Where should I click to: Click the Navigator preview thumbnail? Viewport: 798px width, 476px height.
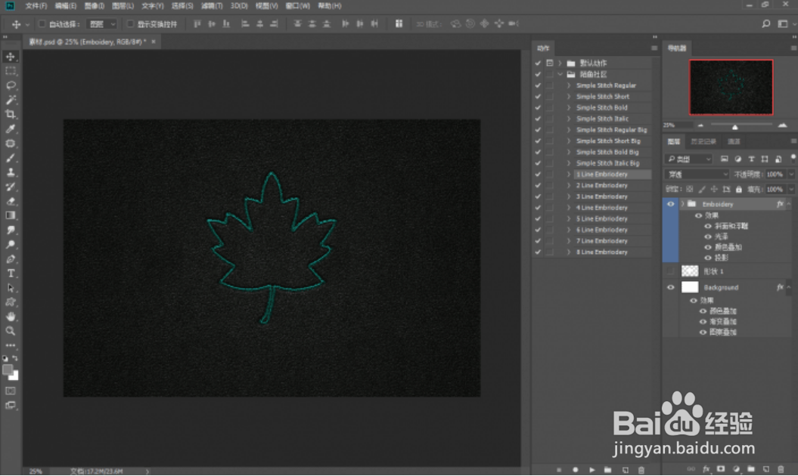click(731, 87)
